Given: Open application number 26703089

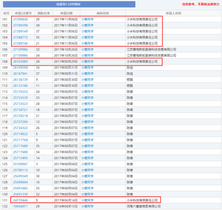Looking at the screenshot, I should [20, 61].
